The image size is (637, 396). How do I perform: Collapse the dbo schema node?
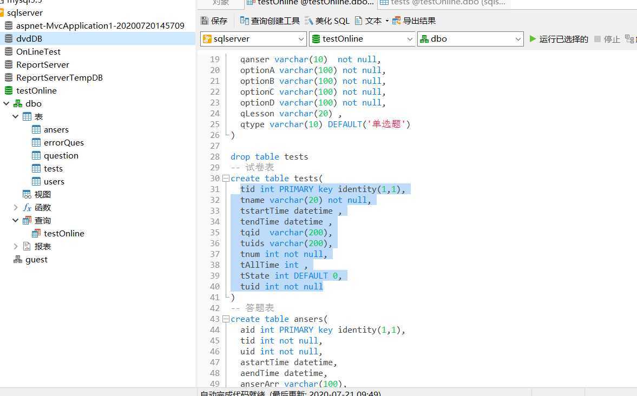click(6, 103)
